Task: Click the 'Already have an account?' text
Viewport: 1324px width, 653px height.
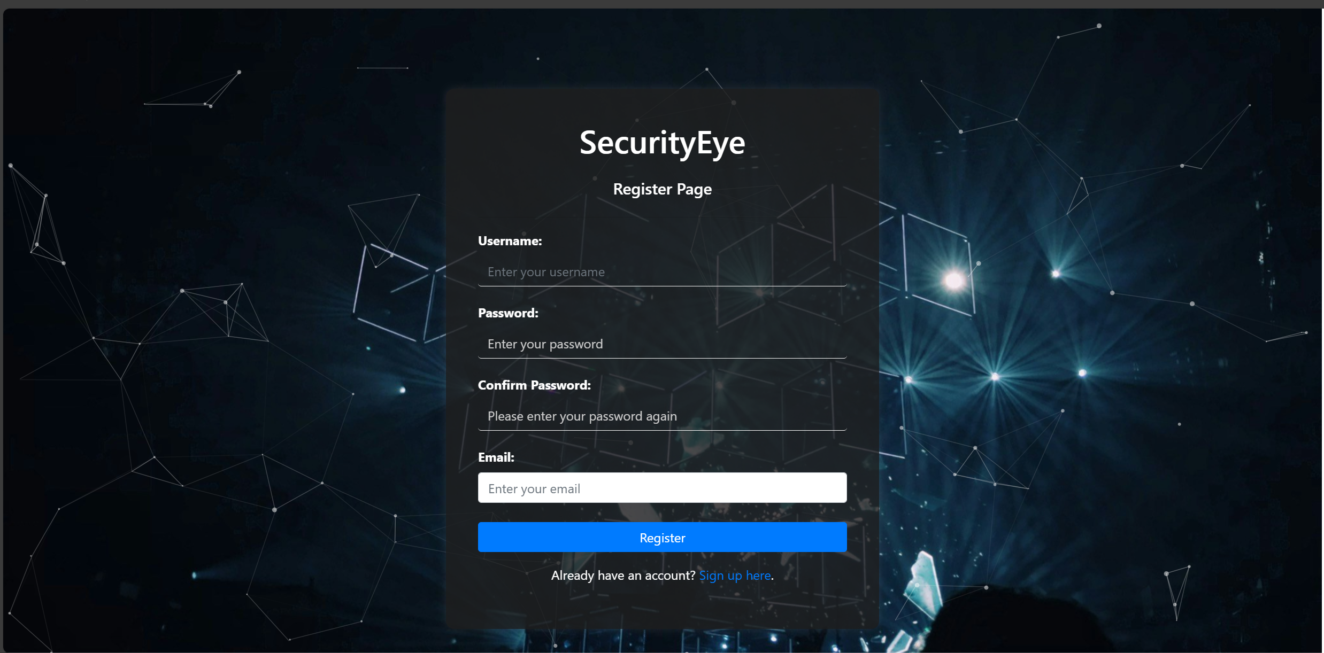Action: [x=623, y=576]
